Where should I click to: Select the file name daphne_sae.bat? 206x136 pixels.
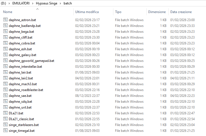[20, 96]
